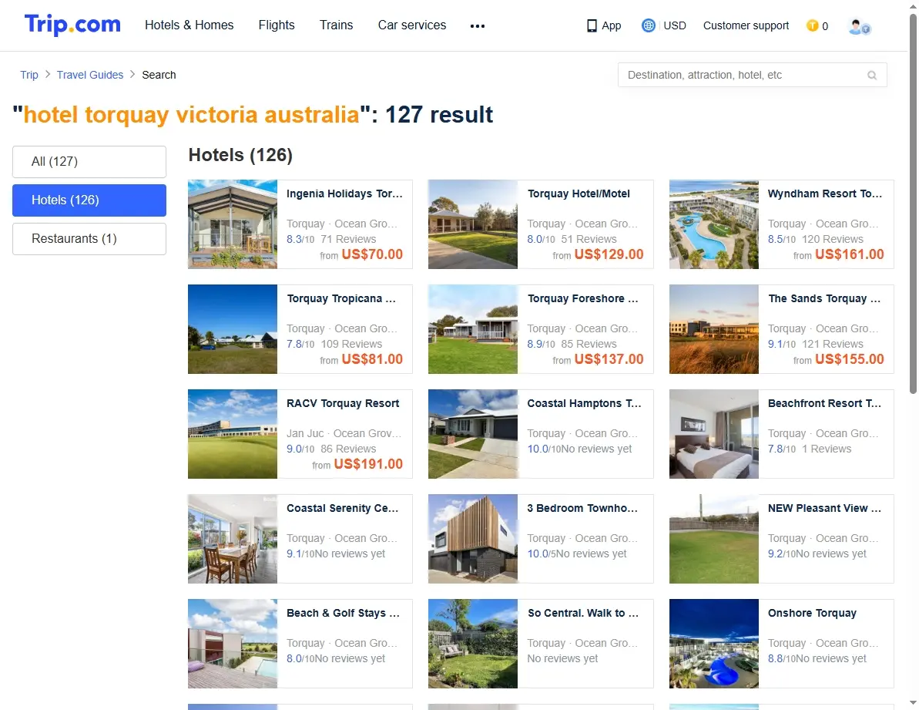Open the Trains menu item

(337, 25)
